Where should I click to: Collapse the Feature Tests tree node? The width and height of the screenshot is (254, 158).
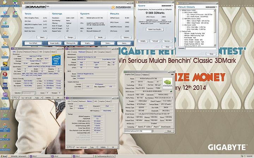pos(181,31)
